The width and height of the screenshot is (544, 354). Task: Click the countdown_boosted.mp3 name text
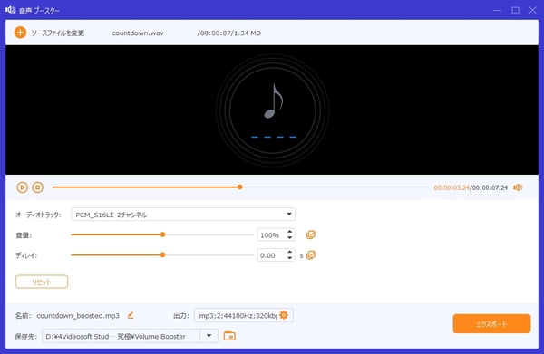coord(78,316)
